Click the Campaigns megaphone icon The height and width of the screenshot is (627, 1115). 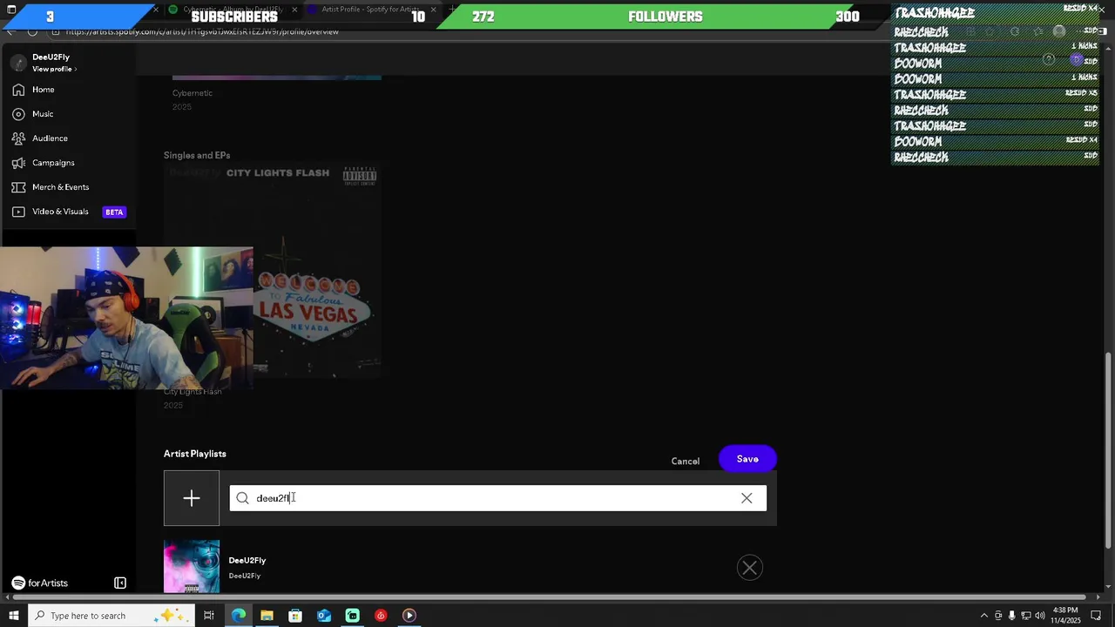(x=18, y=163)
